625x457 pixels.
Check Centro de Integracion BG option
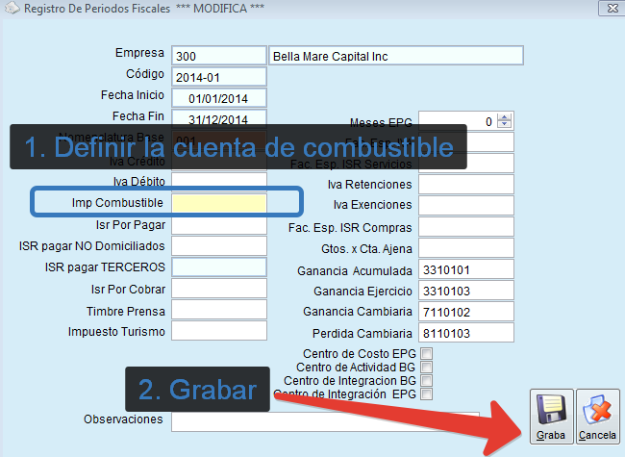point(426,381)
